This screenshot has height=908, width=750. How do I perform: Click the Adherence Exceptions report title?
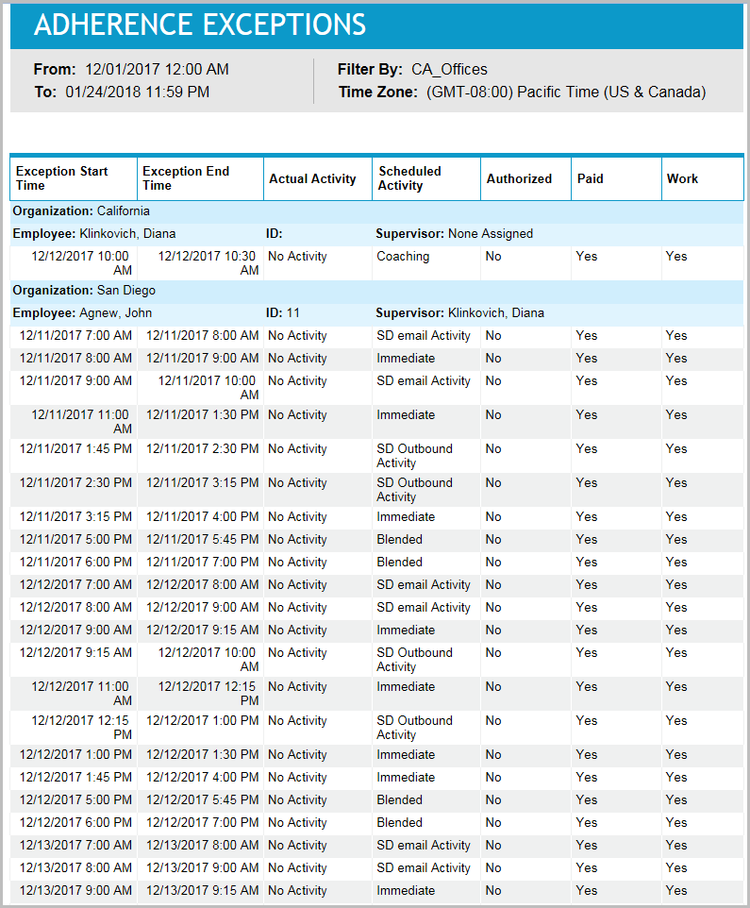[x=200, y=25]
